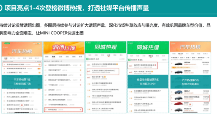
Task: Select the highlighted 热搜 tab under the 微博热搜 banner
Action: point(53,57)
